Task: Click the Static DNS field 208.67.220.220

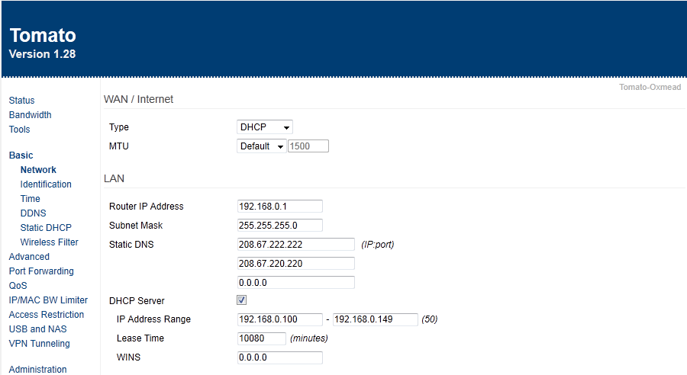Action: (295, 264)
